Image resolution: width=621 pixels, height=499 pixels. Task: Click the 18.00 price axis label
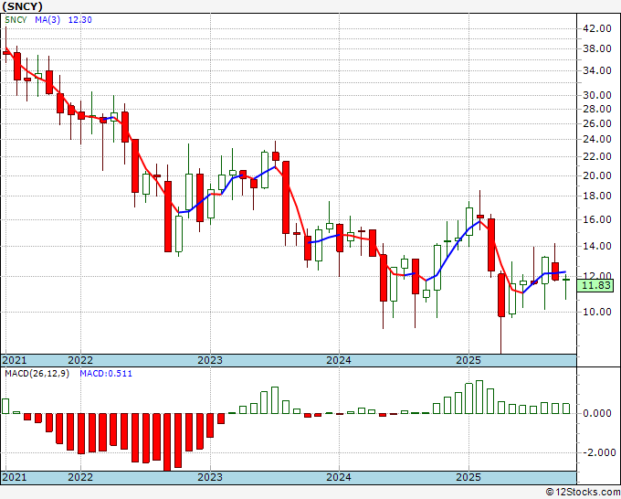click(597, 196)
